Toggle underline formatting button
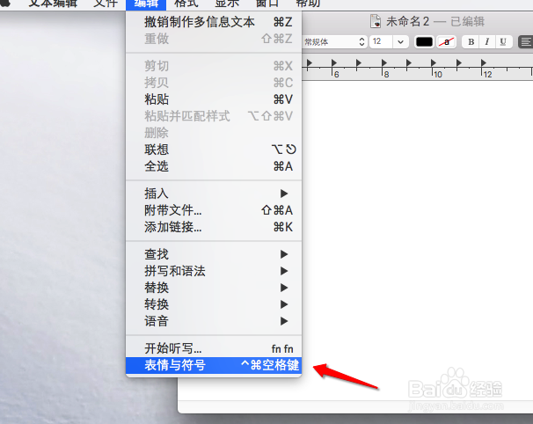The height and width of the screenshot is (424, 533). tap(503, 42)
